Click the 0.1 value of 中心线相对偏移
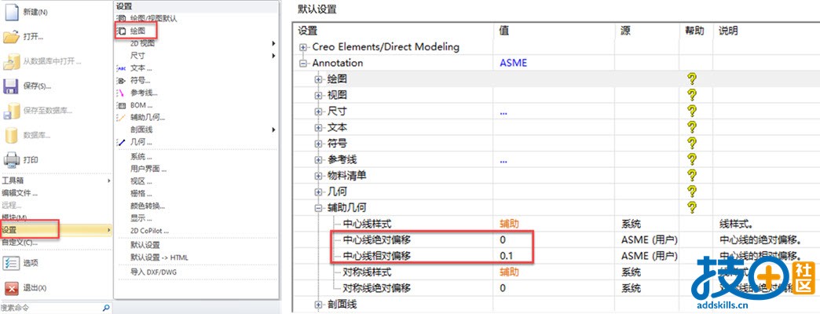The image size is (820, 314). click(506, 256)
